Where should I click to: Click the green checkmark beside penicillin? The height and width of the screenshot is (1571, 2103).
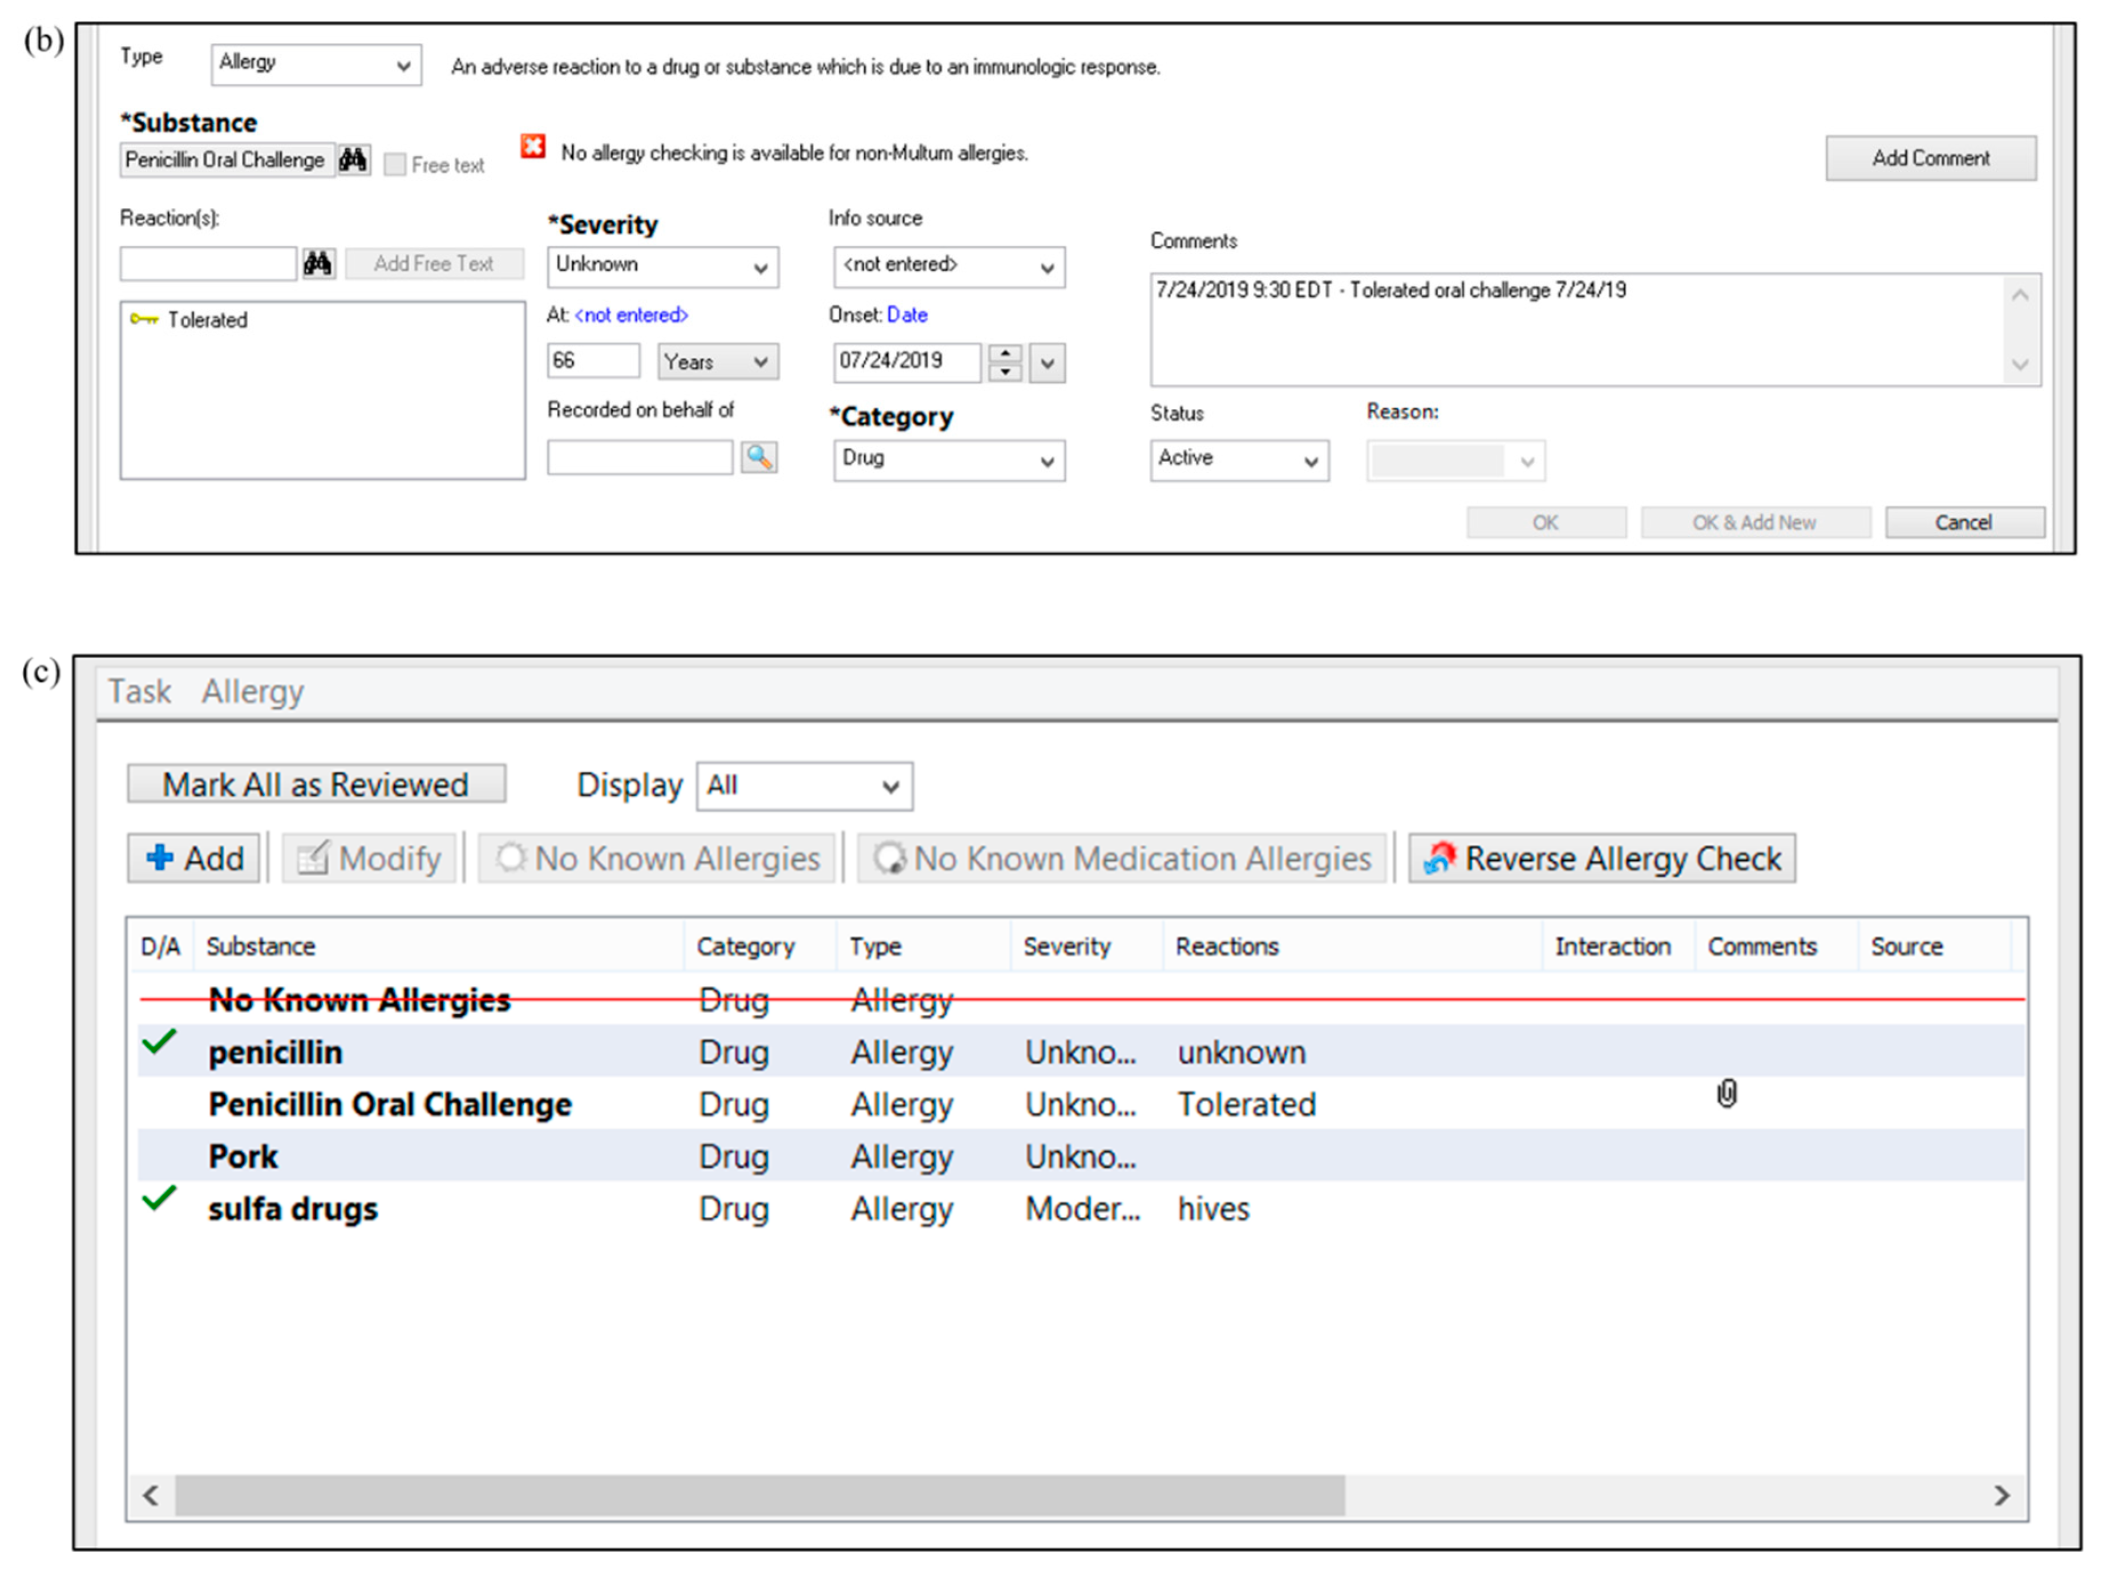(159, 1043)
